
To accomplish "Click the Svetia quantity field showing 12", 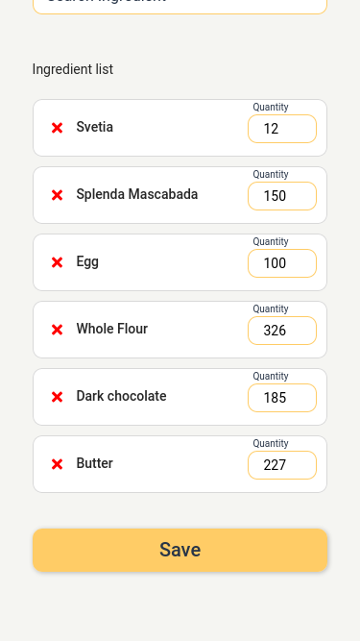I will 282,129.
